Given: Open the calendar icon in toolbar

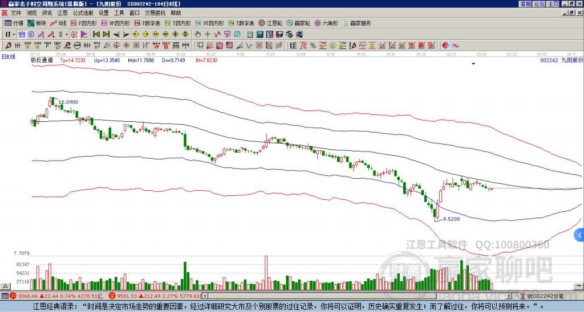Looking at the screenshot, I should pyautogui.click(x=250, y=35).
